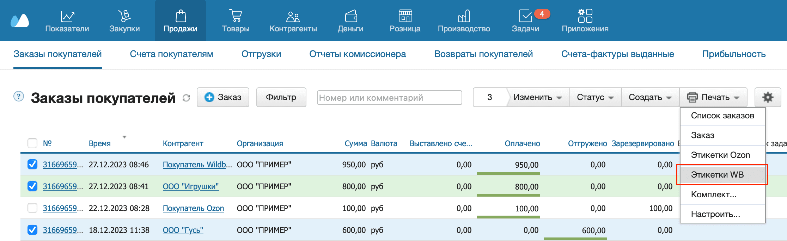Choose Этикетки WB from print menu

pos(723,175)
